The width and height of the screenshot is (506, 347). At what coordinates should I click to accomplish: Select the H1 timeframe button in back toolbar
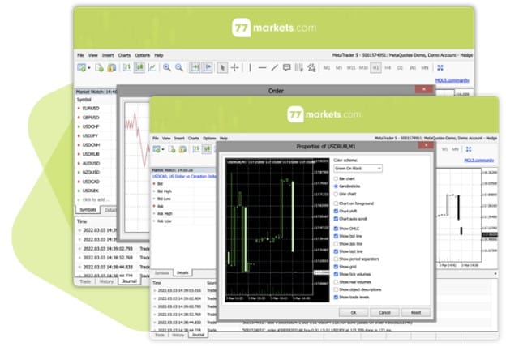click(375, 68)
